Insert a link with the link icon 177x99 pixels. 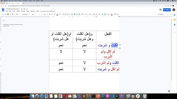tap(63, 14)
